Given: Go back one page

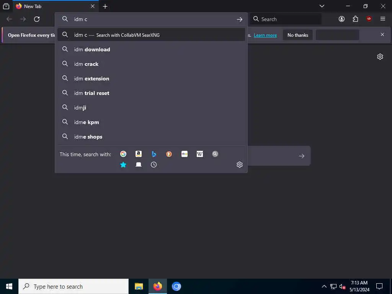Looking at the screenshot, I should click(9, 19).
